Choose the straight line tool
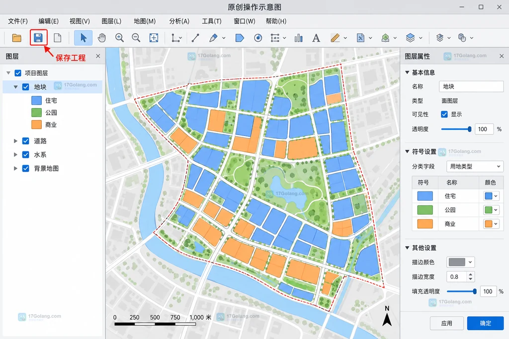This screenshot has width=509, height=339. [x=195, y=38]
